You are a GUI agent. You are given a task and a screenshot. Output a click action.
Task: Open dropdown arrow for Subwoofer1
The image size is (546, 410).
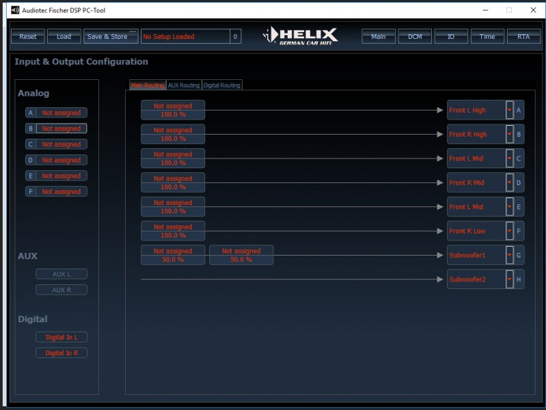pyautogui.click(x=509, y=256)
